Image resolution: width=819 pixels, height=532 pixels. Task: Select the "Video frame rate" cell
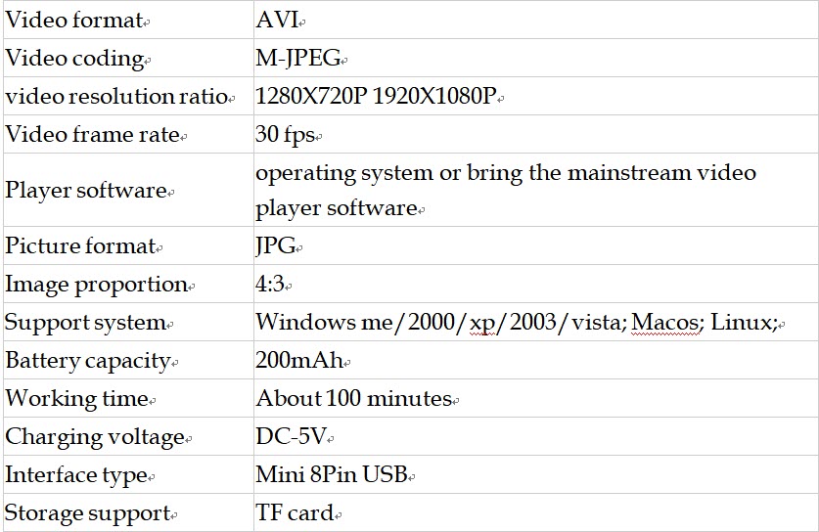(x=93, y=135)
